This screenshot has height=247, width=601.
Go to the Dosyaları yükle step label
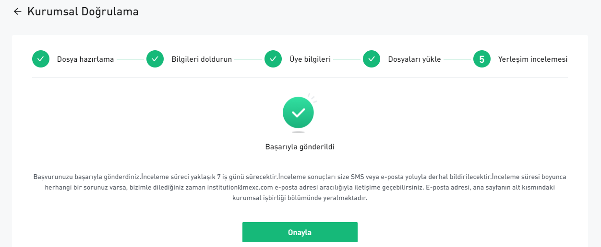(x=414, y=59)
